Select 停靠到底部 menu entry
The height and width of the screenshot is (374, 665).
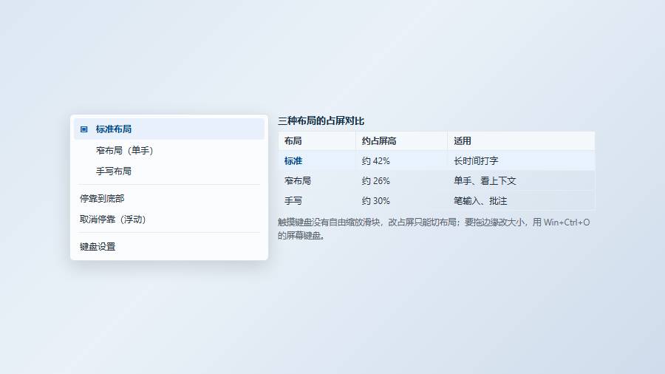169,198
